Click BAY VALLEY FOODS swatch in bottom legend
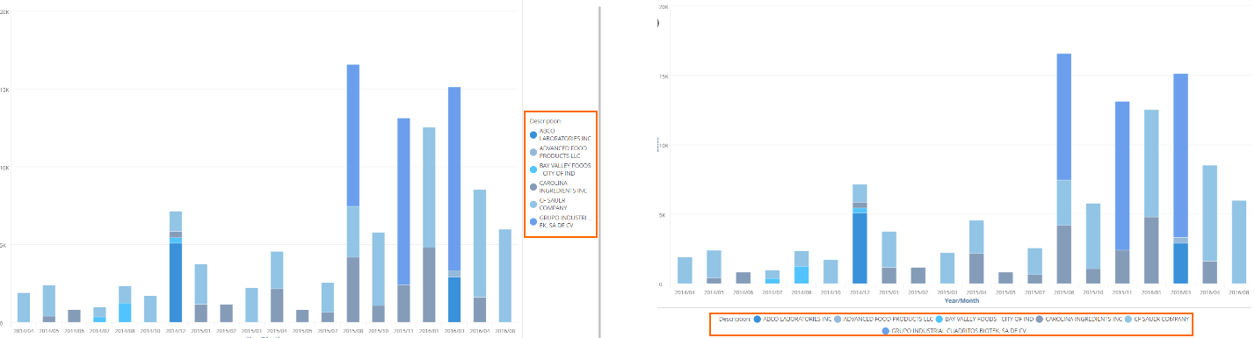The width and height of the screenshot is (1255, 338). (939, 320)
